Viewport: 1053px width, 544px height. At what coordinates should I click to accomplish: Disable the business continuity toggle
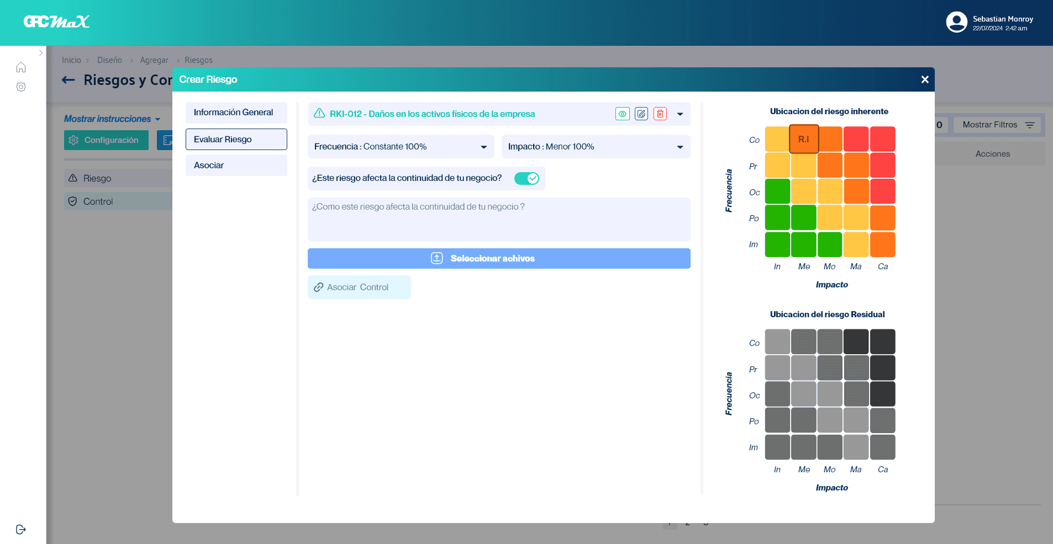526,178
